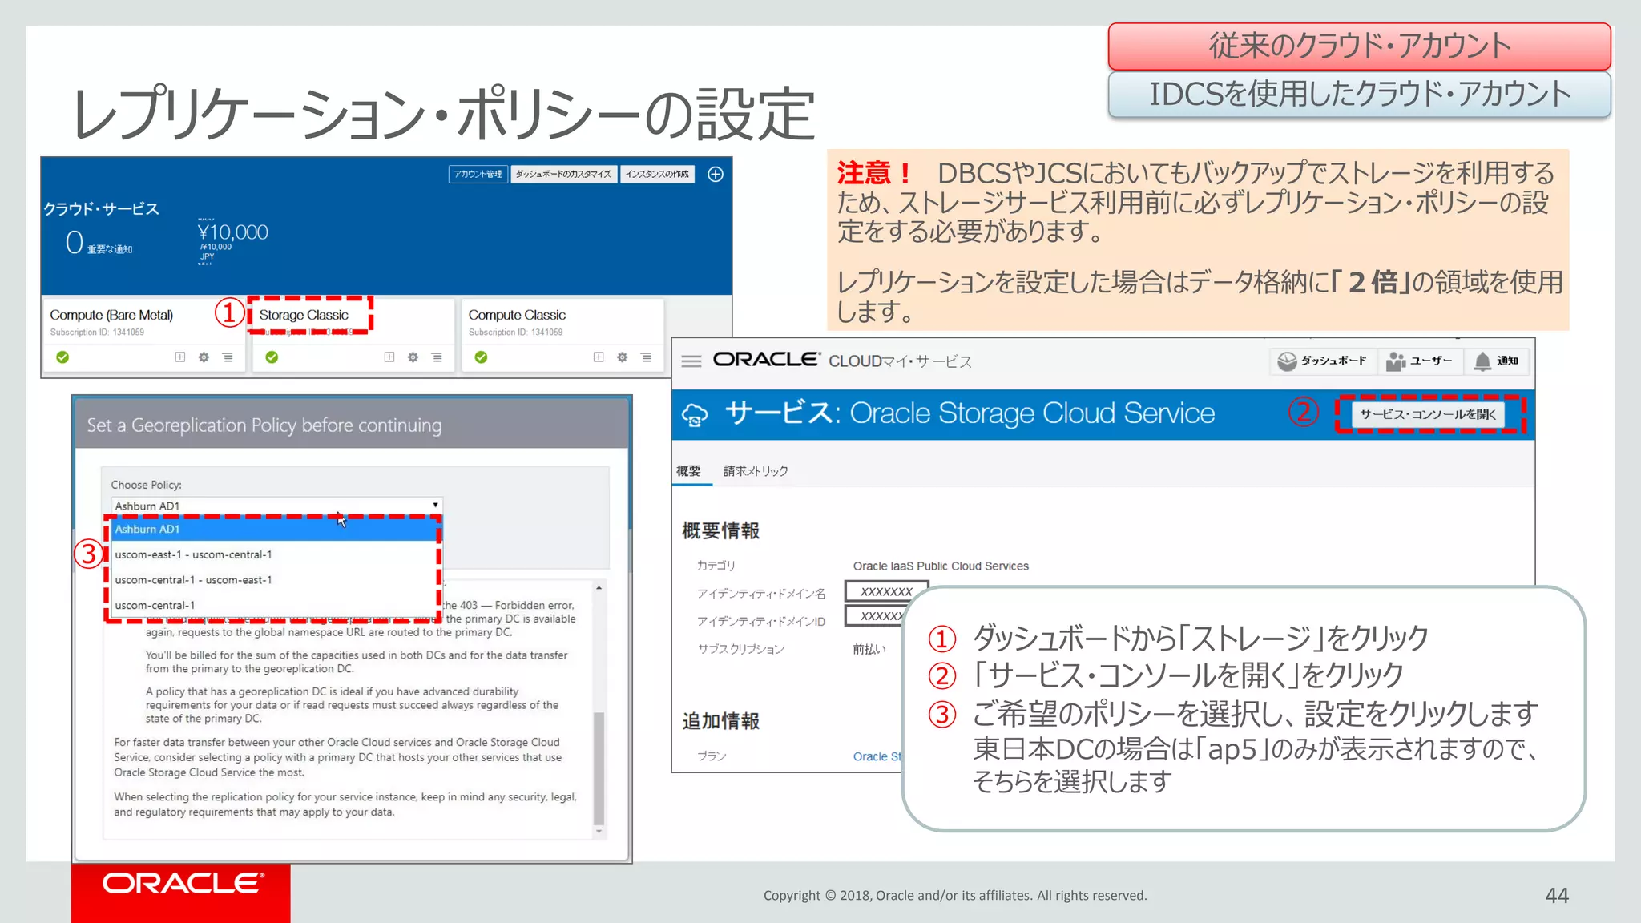Viewport: 1641px width, 923px height.
Task: Click サービス・コンソールを開く button
Action: 1428,414
